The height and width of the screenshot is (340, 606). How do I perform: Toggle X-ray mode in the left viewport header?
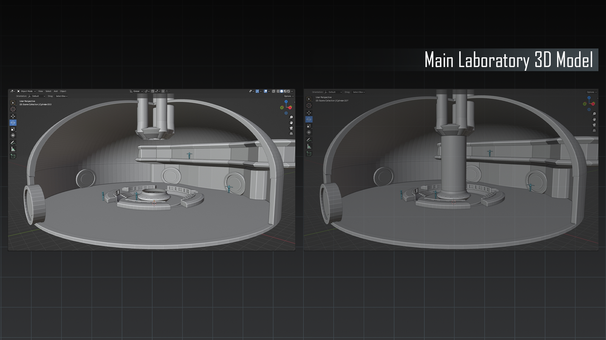coord(274,91)
